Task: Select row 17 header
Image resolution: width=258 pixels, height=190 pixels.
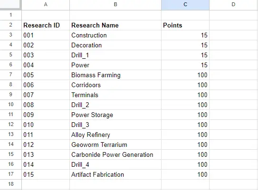Action: 11,174
